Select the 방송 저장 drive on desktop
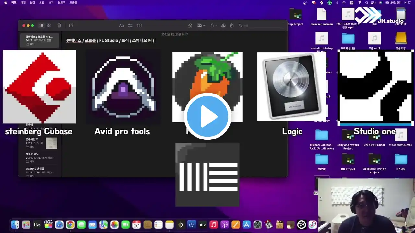The image size is (415, 233). tap(401, 41)
